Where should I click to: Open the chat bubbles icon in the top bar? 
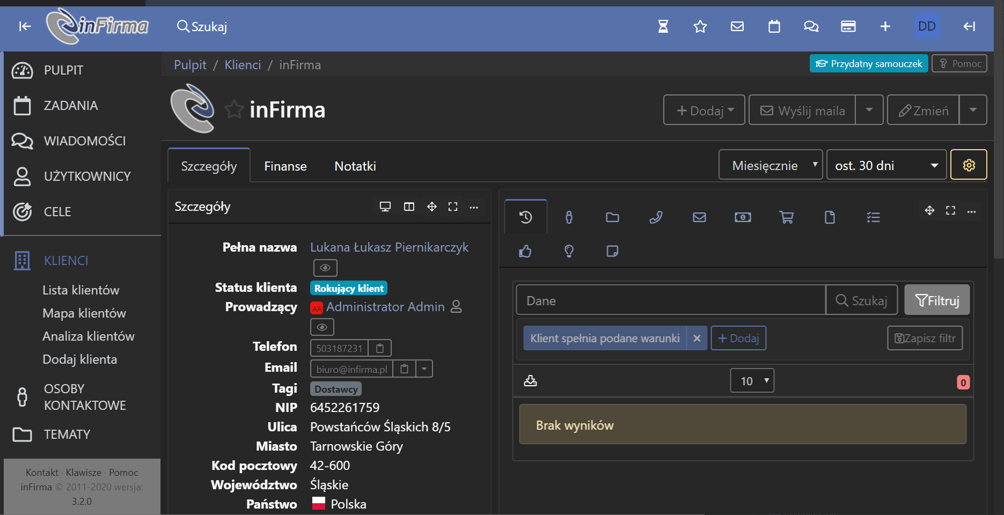(811, 26)
